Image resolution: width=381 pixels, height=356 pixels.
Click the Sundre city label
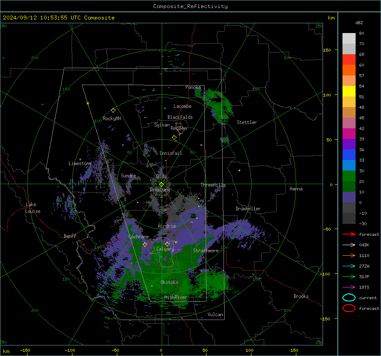tap(128, 176)
